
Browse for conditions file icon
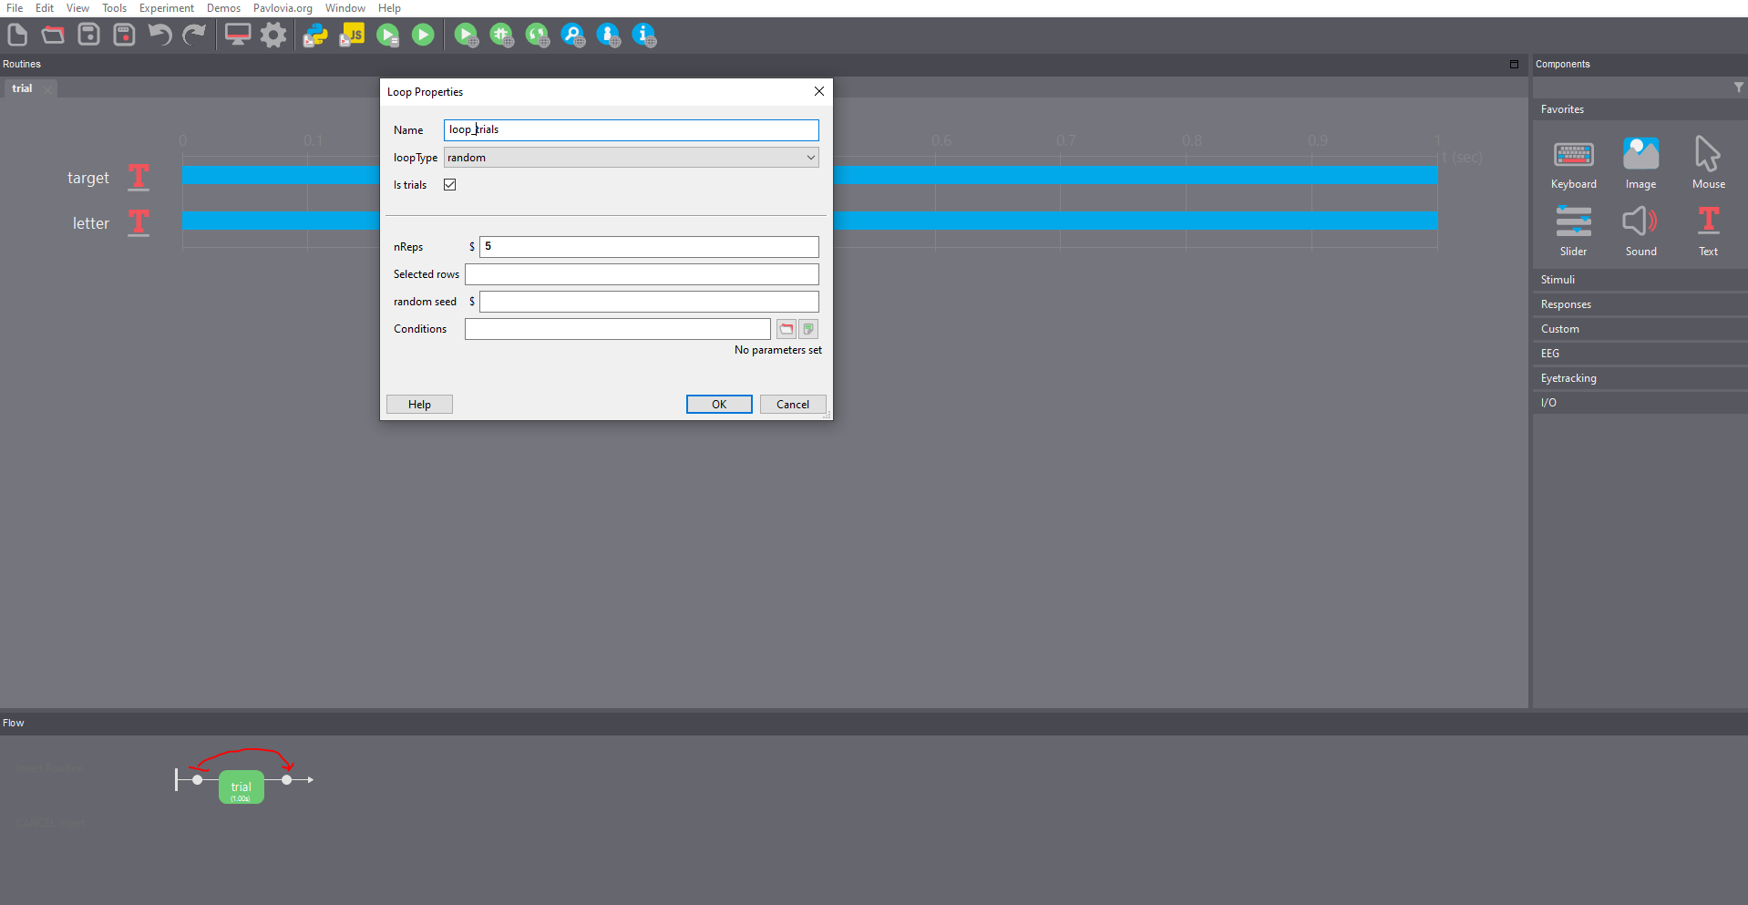pos(786,329)
